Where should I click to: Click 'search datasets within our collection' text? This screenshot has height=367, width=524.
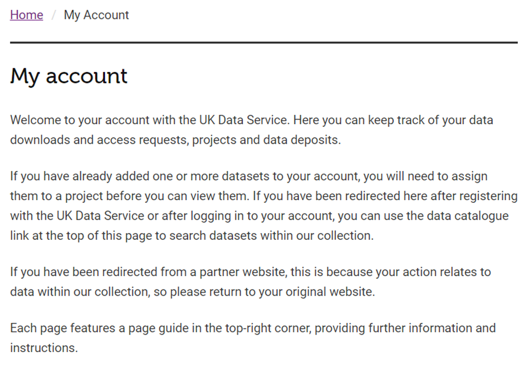click(x=271, y=236)
